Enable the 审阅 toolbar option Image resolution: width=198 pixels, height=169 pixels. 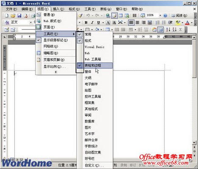pyautogui.click(x=95, y=115)
